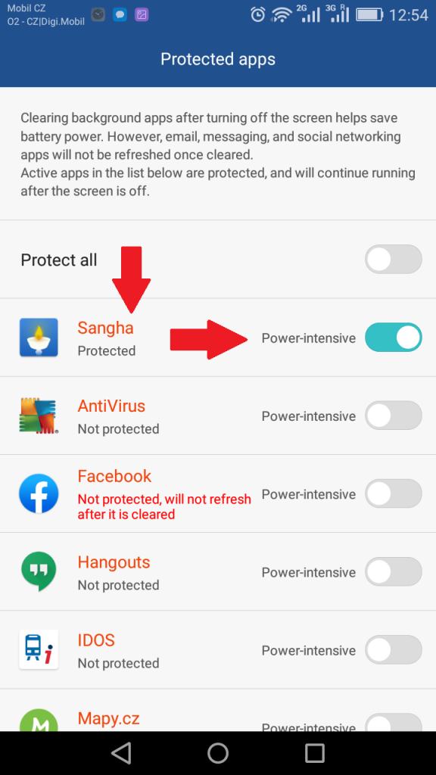Tap the recent apps square button
The width and height of the screenshot is (436, 775).
click(315, 753)
